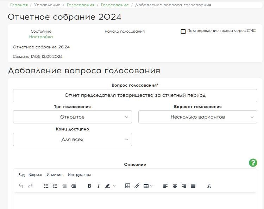This screenshot has width=264, height=209.
Task: Open the Изменить editor menu
Action: (x=55, y=175)
